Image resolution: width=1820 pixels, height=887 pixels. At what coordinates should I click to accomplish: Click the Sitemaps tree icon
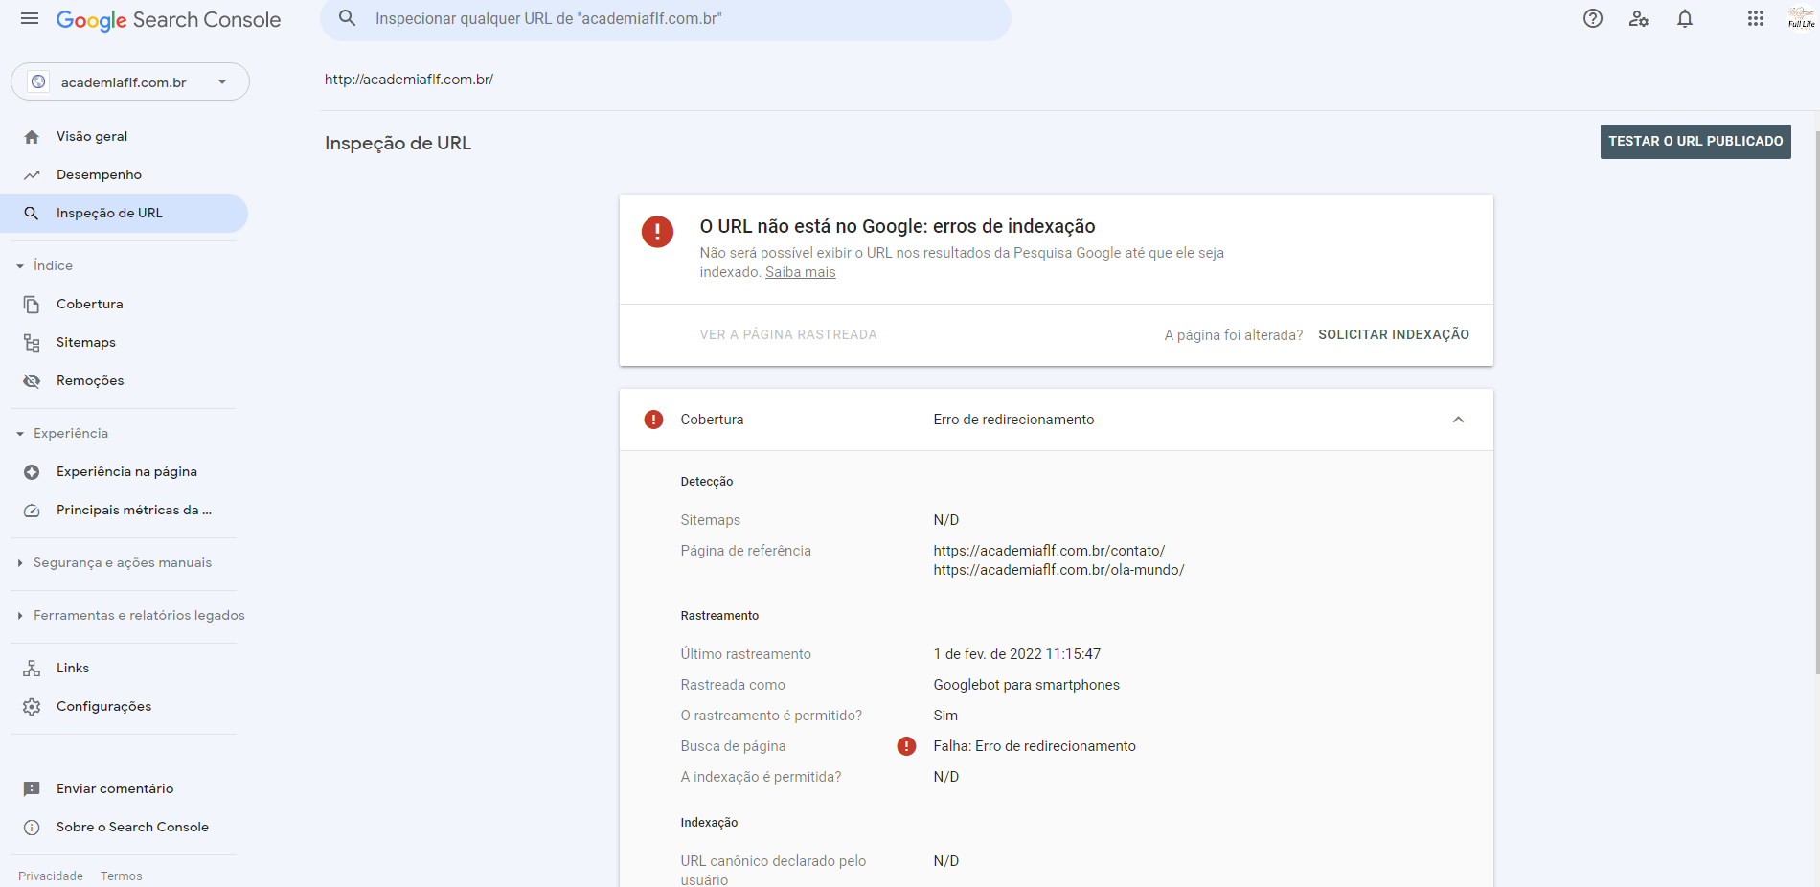32,343
